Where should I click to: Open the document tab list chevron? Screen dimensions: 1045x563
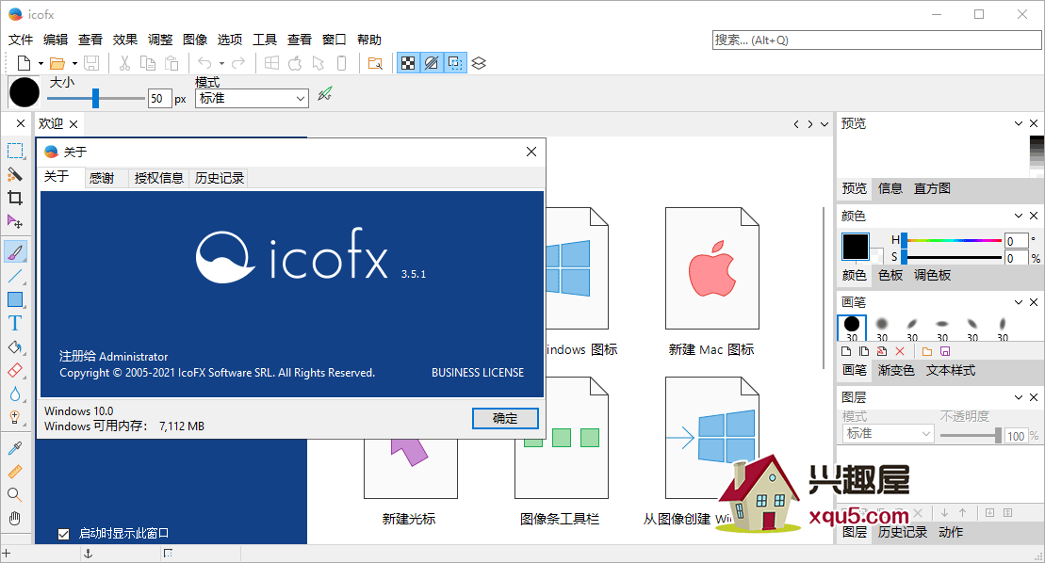tap(825, 124)
